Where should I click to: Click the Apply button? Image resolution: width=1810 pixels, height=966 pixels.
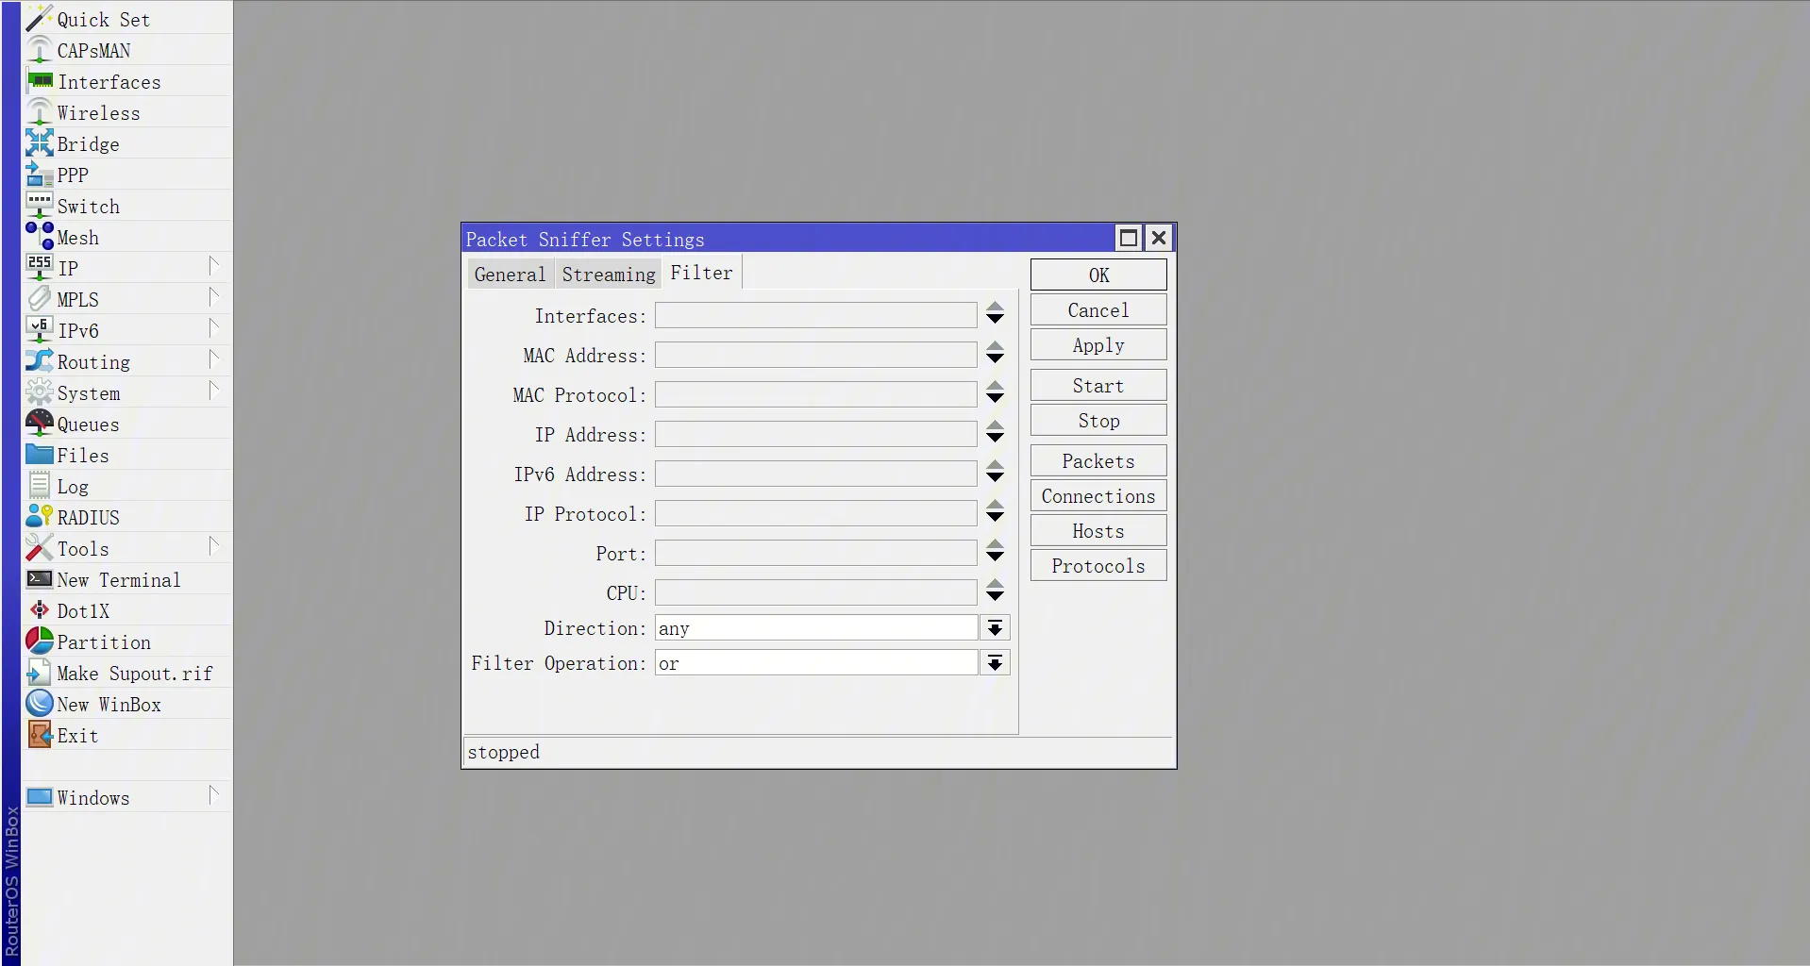tap(1098, 345)
